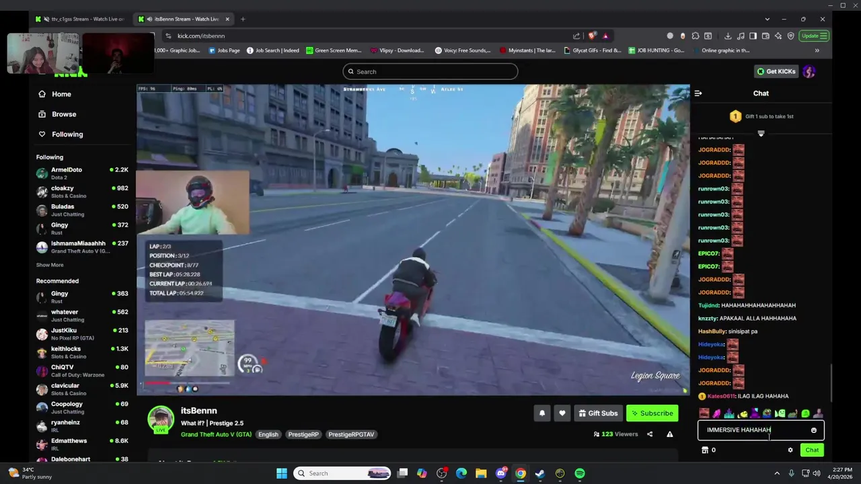Share the stream via the share icon
The width and height of the screenshot is (861, 484).
coord(650,434)
